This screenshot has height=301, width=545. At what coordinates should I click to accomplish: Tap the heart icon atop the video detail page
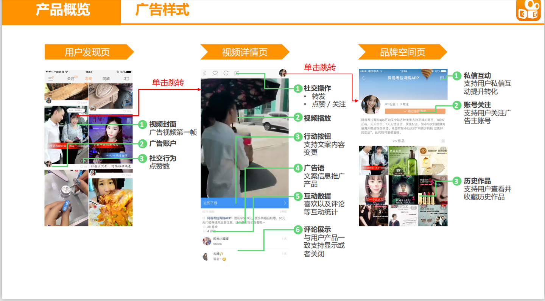[215, 73]
